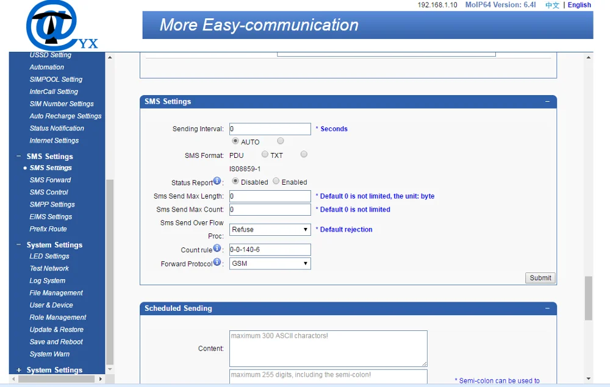
Task: Open the Forward Protocol GSM dropdown
Action: [270, 263]
